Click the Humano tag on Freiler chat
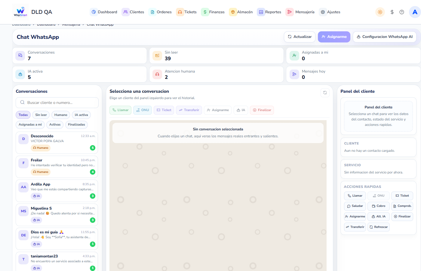This screenshot has width=421, height=271. [x=41, y=172]
